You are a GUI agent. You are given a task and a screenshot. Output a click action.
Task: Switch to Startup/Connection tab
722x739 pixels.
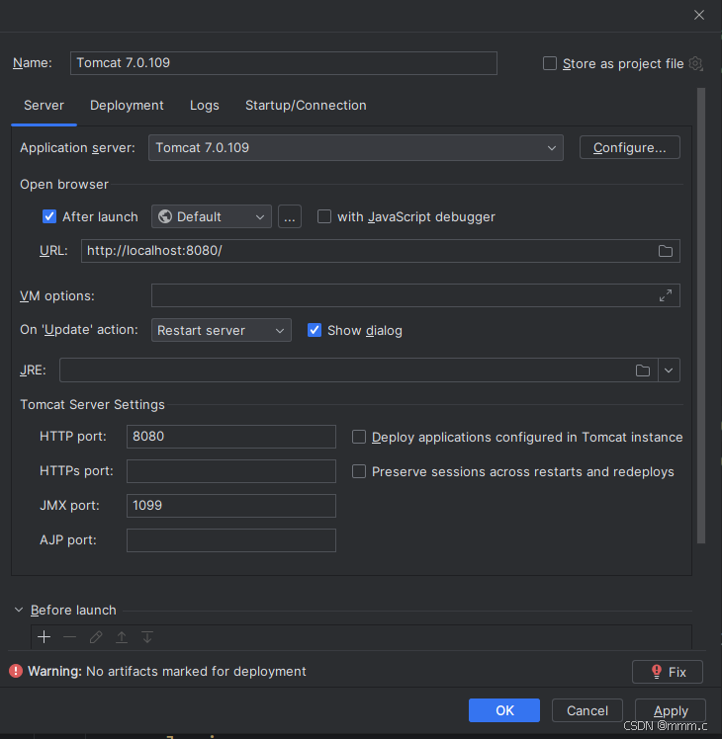(x=306, y=105)
